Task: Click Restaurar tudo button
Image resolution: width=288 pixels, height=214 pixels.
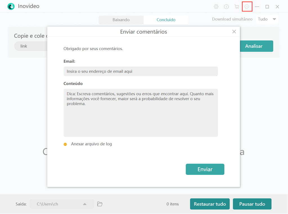Action: [x=210, y=204]
